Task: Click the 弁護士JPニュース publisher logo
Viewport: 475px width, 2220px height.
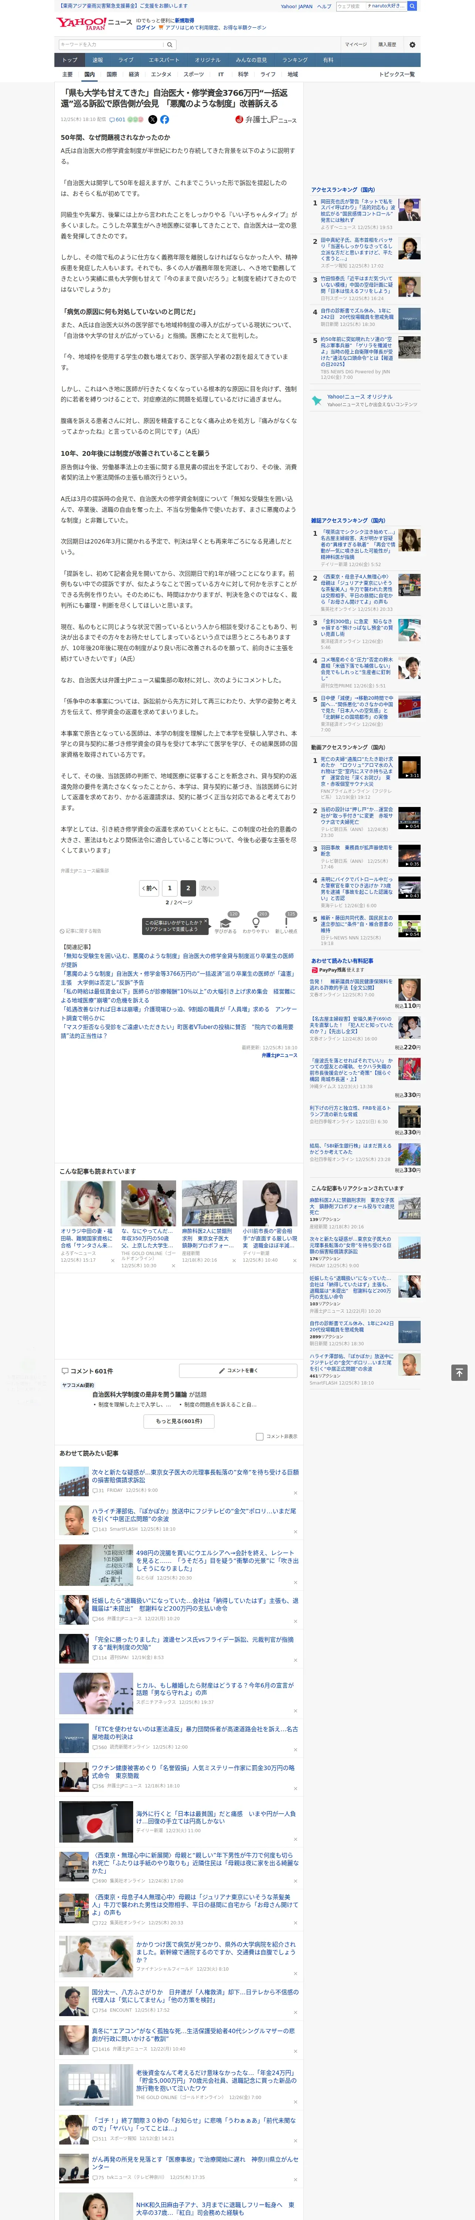Action: 266,120
